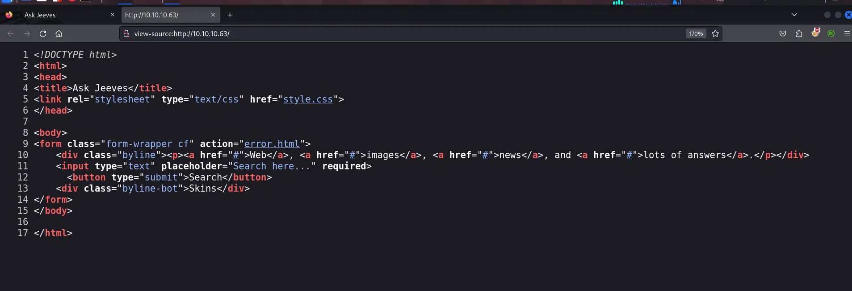The image size is (852, 291).
Task: Click the required attribute text
Action: pyautogui.click(x=344, y=166)
